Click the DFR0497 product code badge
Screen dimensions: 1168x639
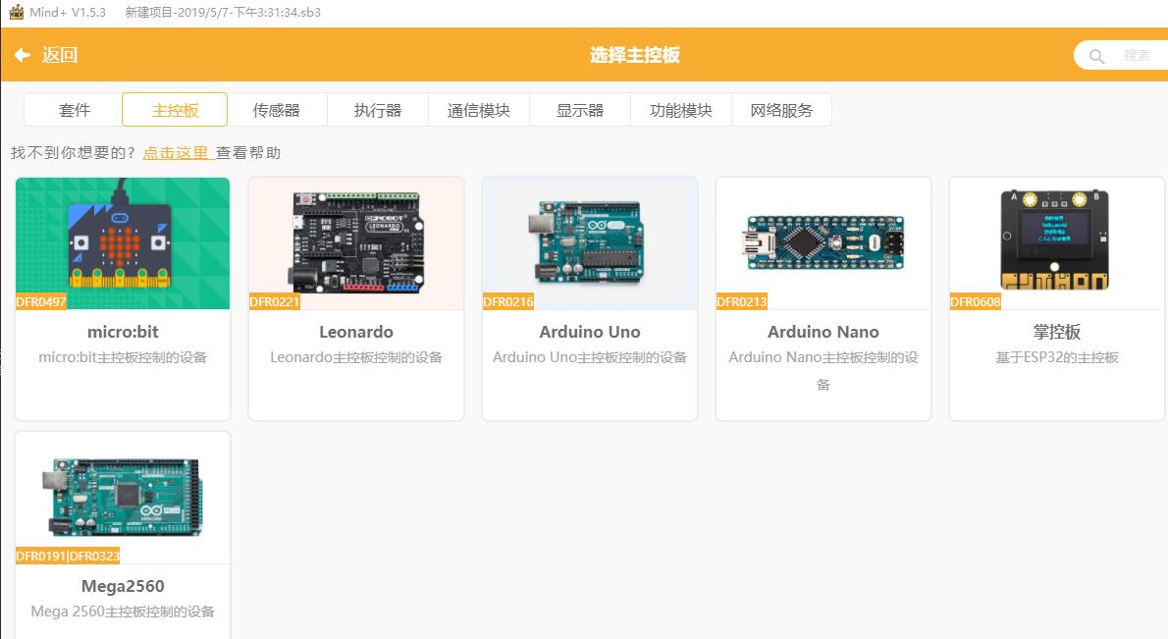click(x=41, y=301)
